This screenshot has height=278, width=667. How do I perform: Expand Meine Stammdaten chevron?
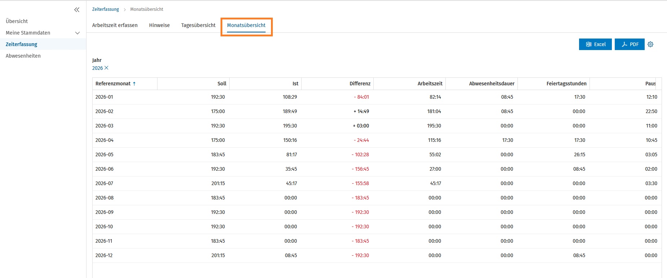77,33
